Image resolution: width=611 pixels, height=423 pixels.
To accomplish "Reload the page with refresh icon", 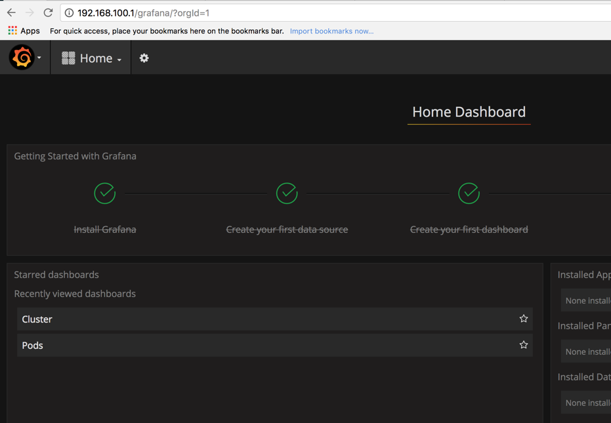I will tap(48, 13).
